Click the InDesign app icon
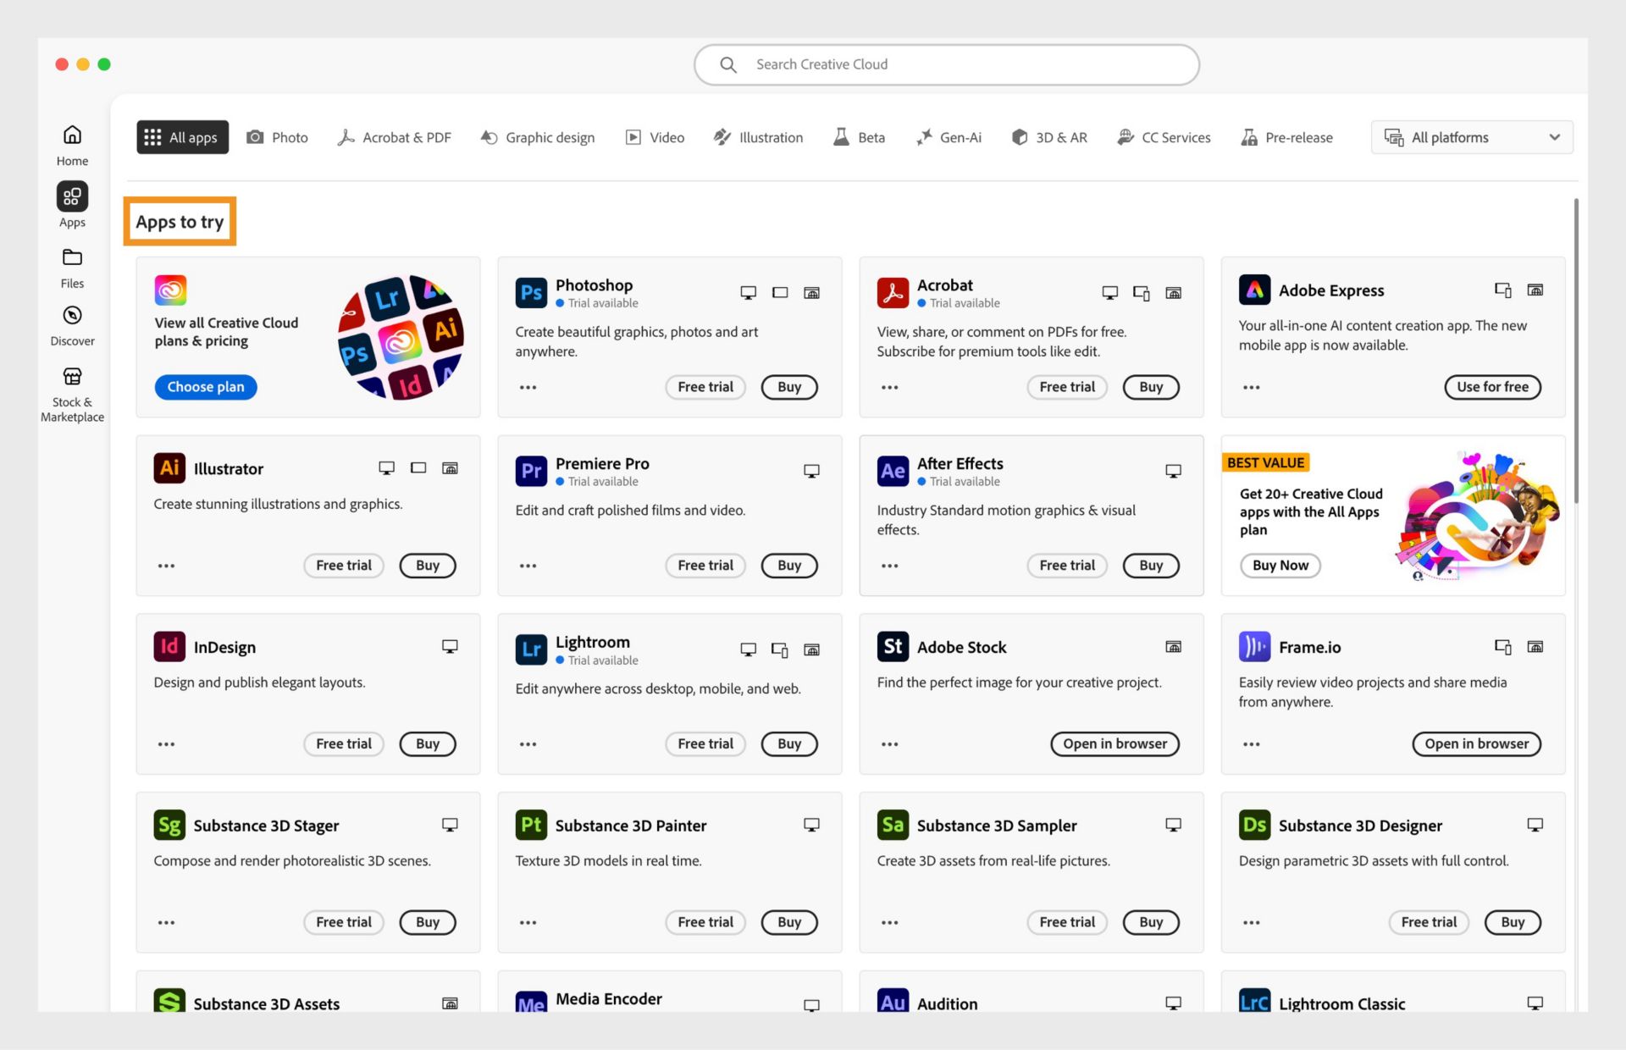 click(x=169, y=646)
